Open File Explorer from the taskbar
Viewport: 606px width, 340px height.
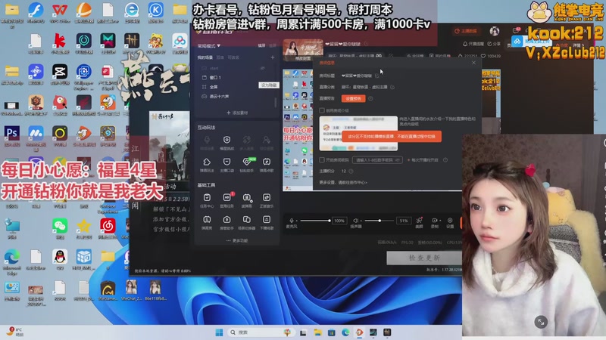[x=317, y=332]
